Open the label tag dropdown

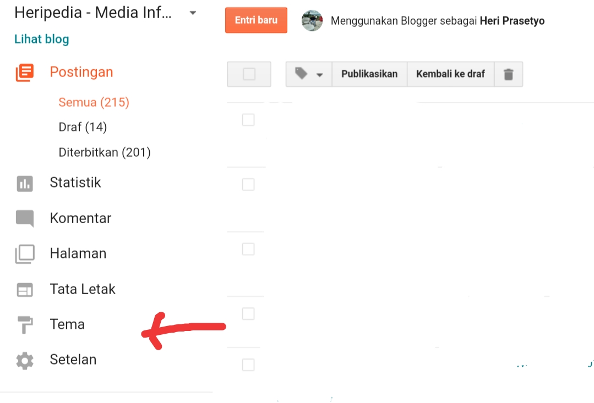[x=309, y=74]
